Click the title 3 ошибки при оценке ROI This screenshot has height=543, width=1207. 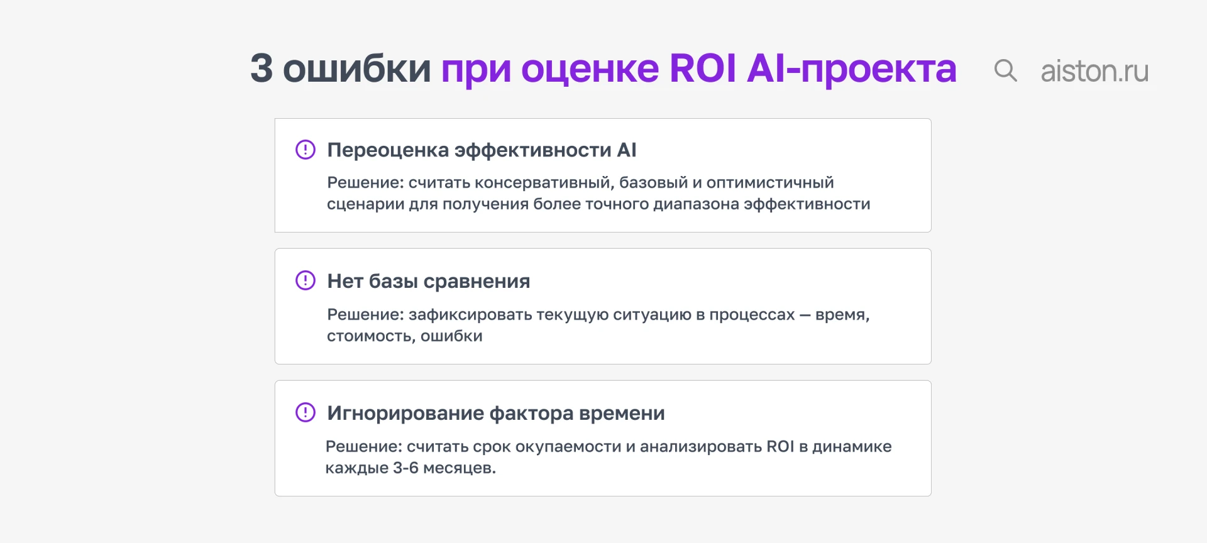click(x=603, y=68)
